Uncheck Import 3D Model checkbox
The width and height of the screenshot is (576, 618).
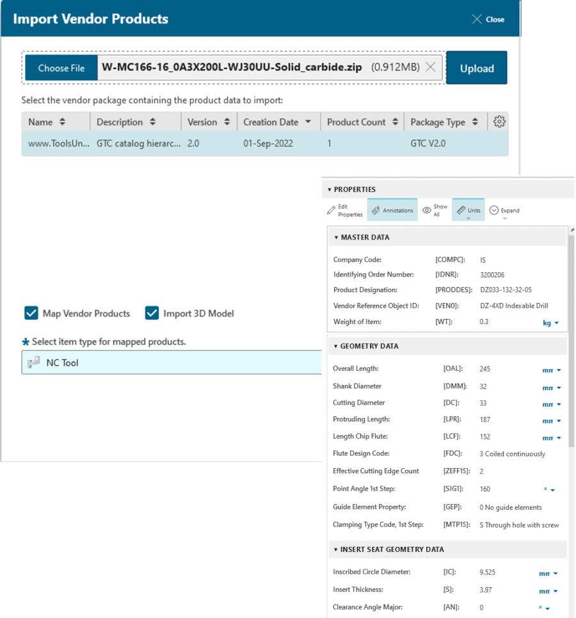point(152,313)
